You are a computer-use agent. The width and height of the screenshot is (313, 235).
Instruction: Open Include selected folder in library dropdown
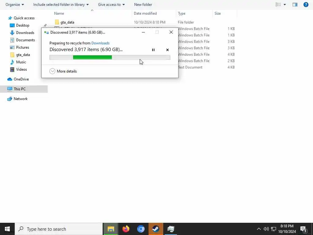click(x=61, y=4)
